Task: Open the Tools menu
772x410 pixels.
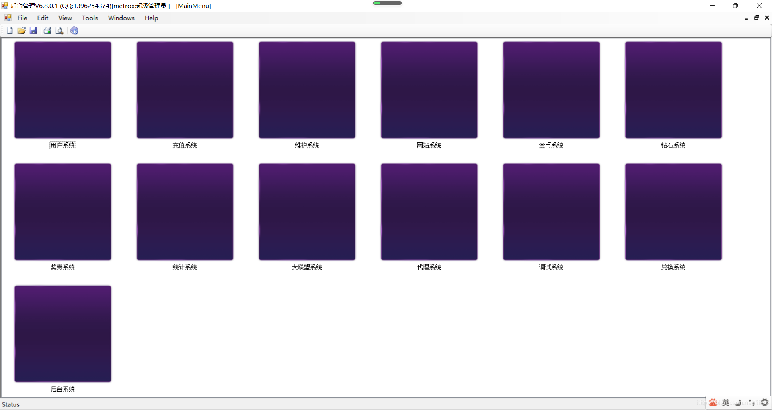Action: pos(90,18)
